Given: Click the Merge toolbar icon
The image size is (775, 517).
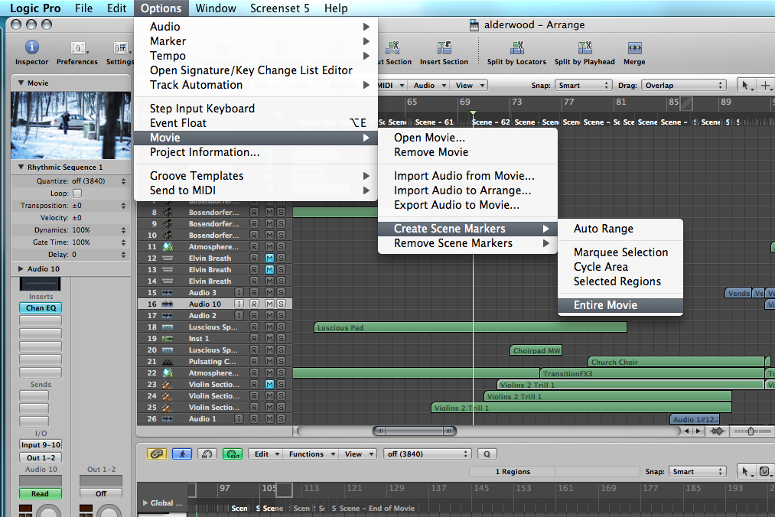Looking at the screenshot, I should pyautogui.click(x=635, y=48).
